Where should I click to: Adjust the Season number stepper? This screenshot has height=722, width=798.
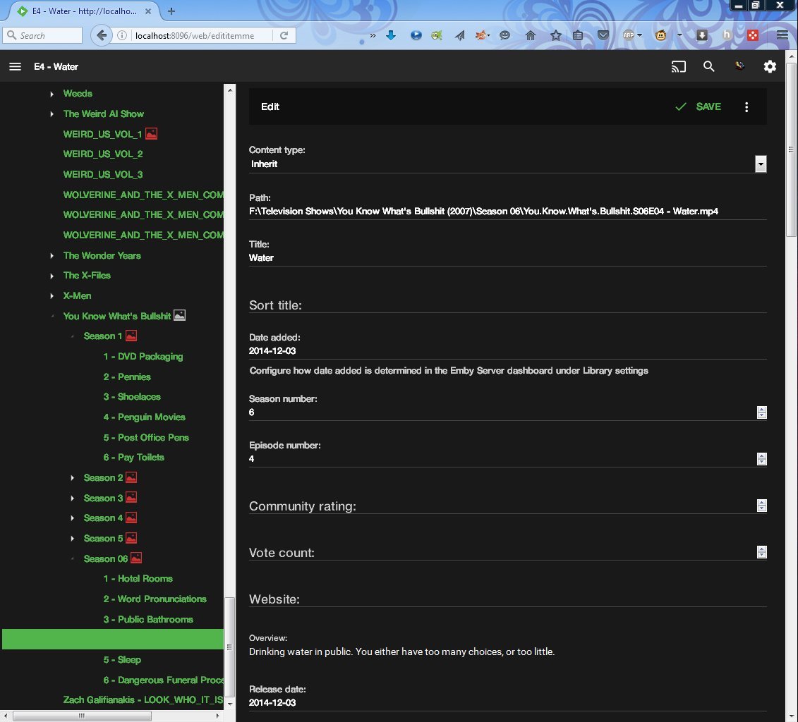tap(761, 412)
